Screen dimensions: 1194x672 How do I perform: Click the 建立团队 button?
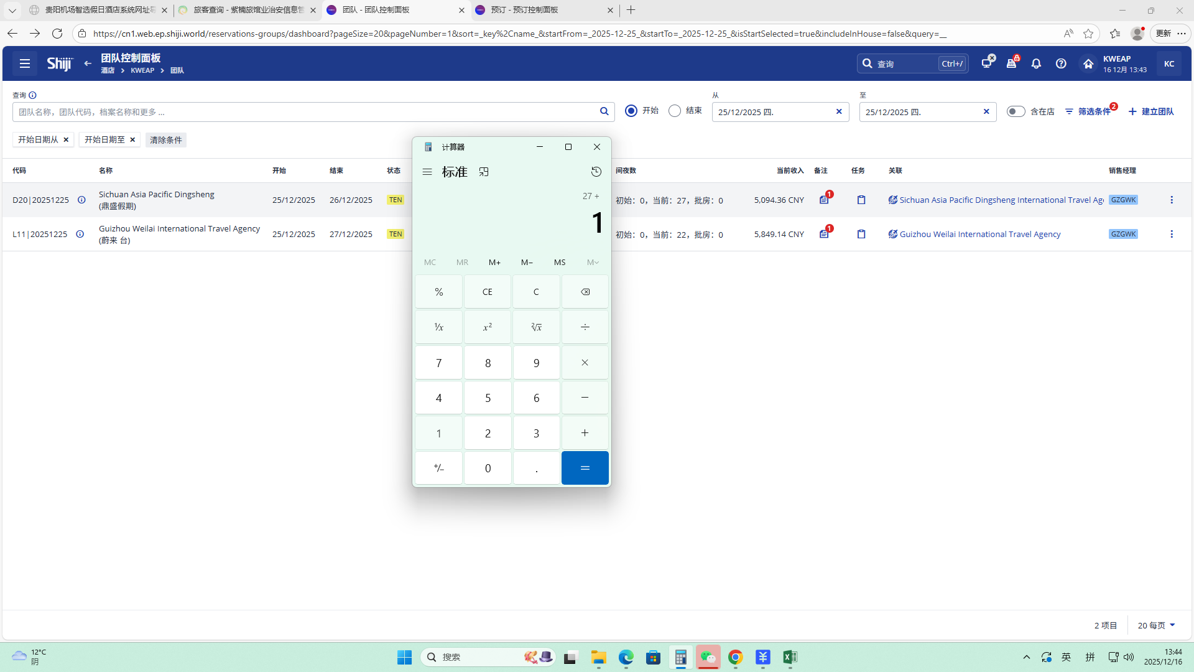pyautogui.click(x=1151, y=112)
